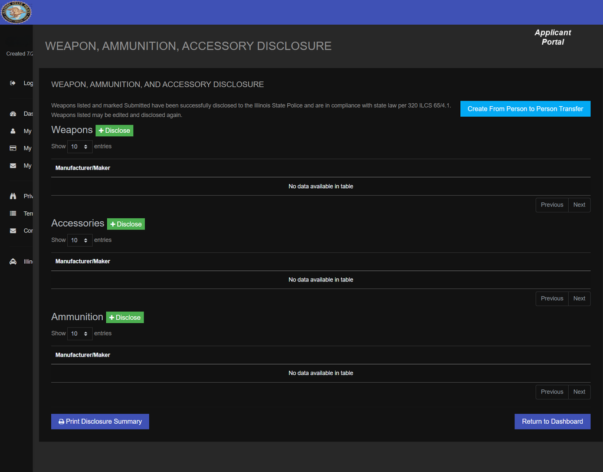Viewport: 603px width, 472px height.
Task: Click Disclose button next to Accessories
Action: click(126, 224)
